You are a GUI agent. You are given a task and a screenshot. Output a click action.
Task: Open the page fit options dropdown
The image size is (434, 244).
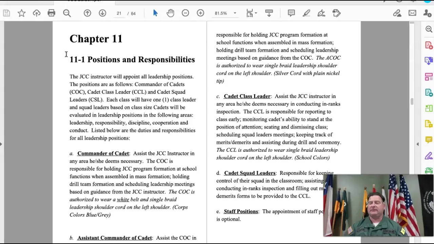click(251, 13)
